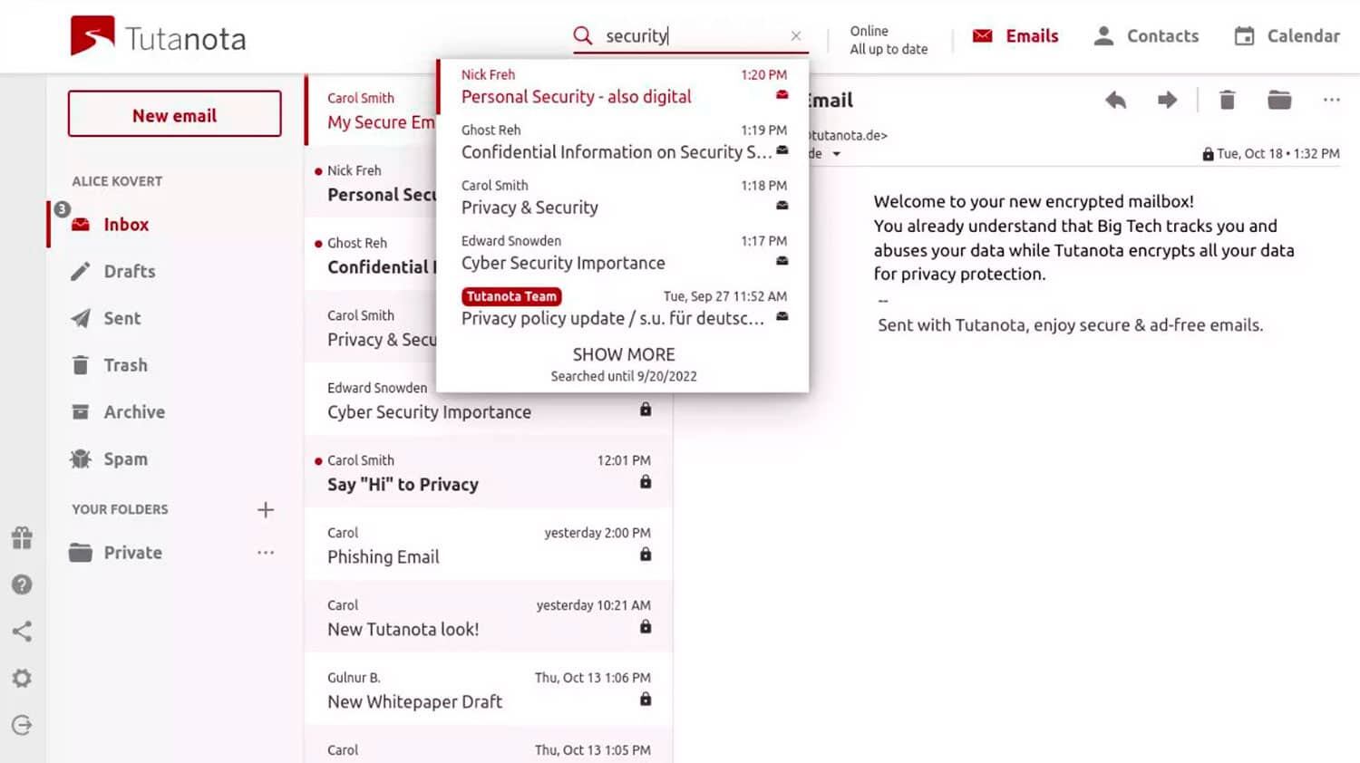
Task: Log out using the sign-out icon
Action: [x=22, y=724]
